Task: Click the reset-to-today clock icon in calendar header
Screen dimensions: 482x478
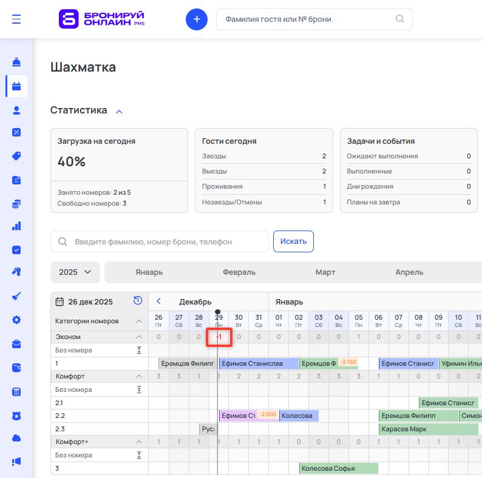Action: point(138,301)
